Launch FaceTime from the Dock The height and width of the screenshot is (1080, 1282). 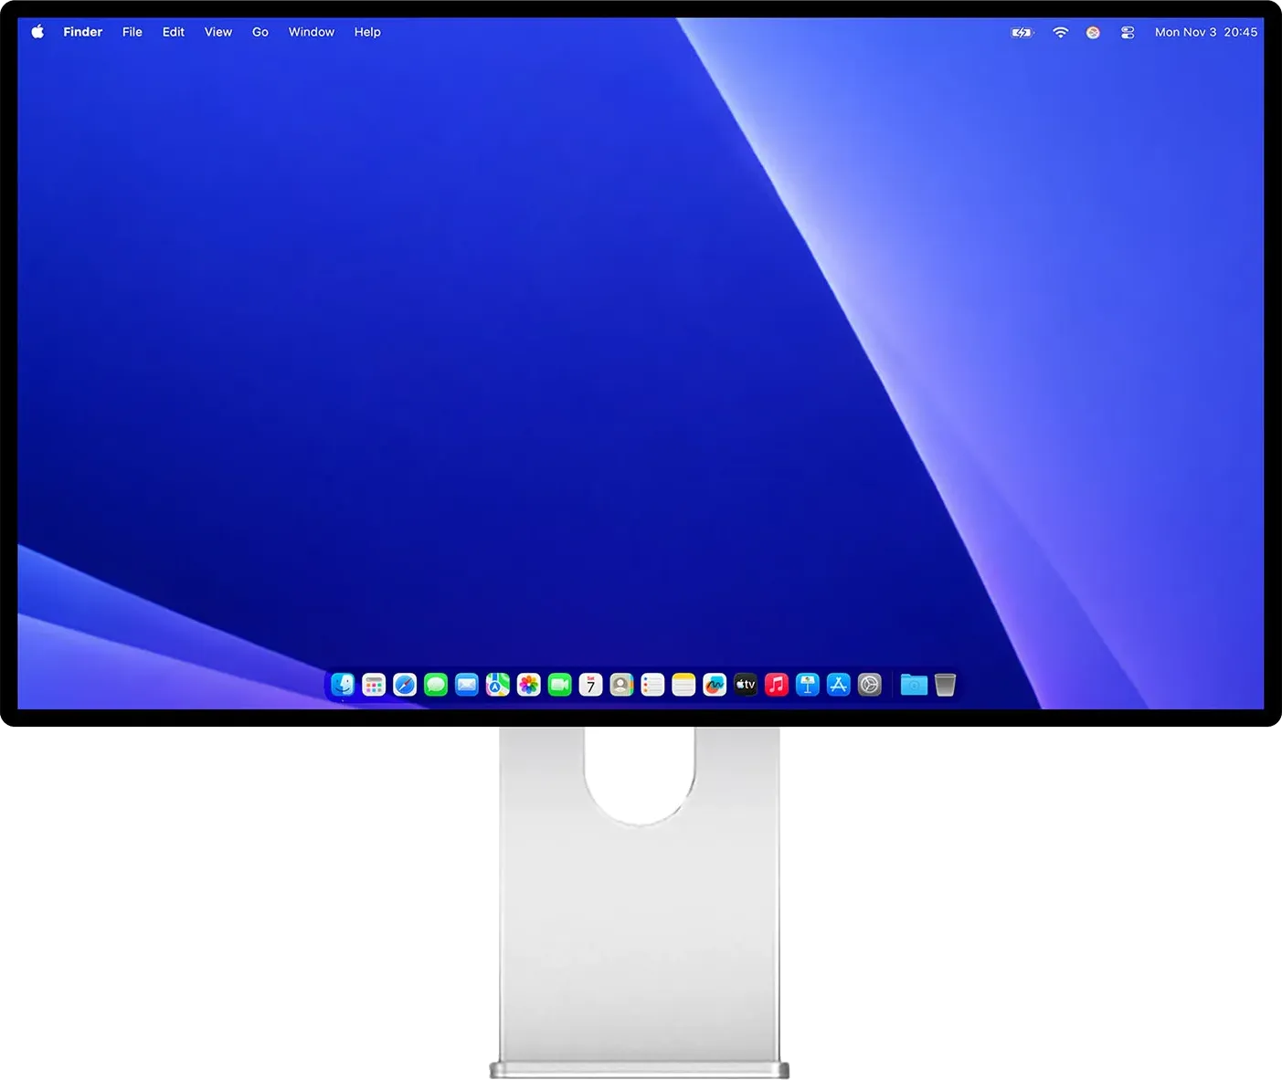560,685
